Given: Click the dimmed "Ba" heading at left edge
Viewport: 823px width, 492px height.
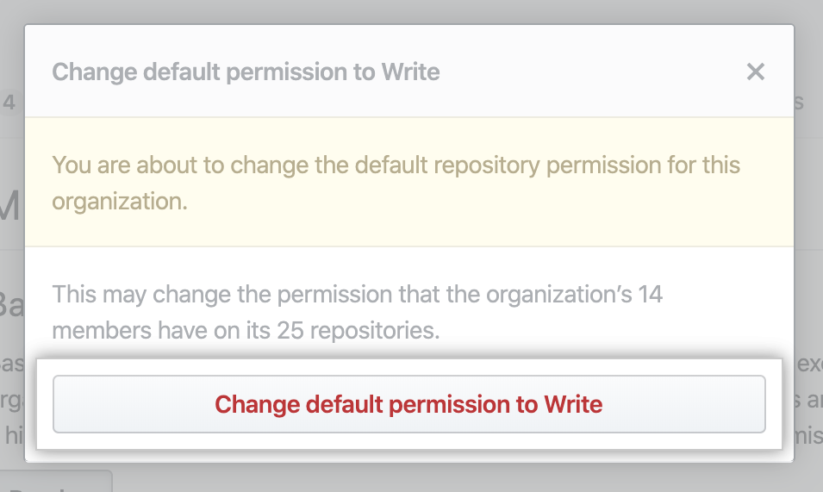Looking at the screenshot, I should [11, 304].
